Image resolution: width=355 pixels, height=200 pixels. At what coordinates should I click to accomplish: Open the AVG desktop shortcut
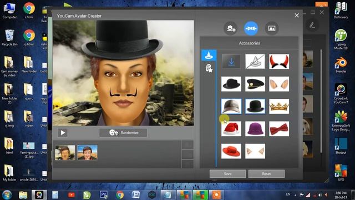341,173
